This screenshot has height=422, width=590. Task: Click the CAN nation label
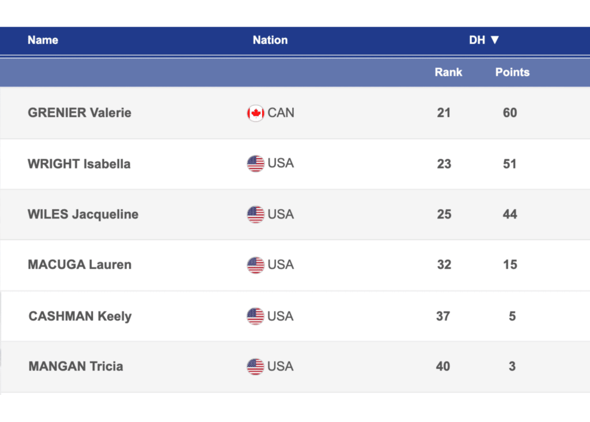click(x=281, y=113)
